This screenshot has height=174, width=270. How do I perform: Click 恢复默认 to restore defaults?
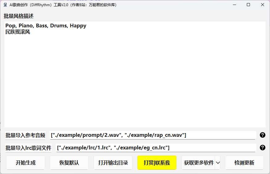[69, 163]
